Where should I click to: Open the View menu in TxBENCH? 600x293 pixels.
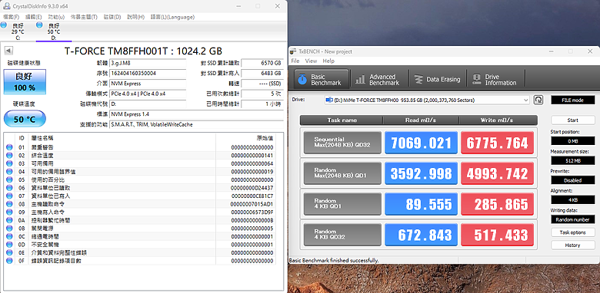[x=311, y=61]
